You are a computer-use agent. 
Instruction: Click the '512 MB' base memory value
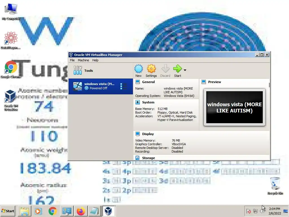[x=163, y=109]
